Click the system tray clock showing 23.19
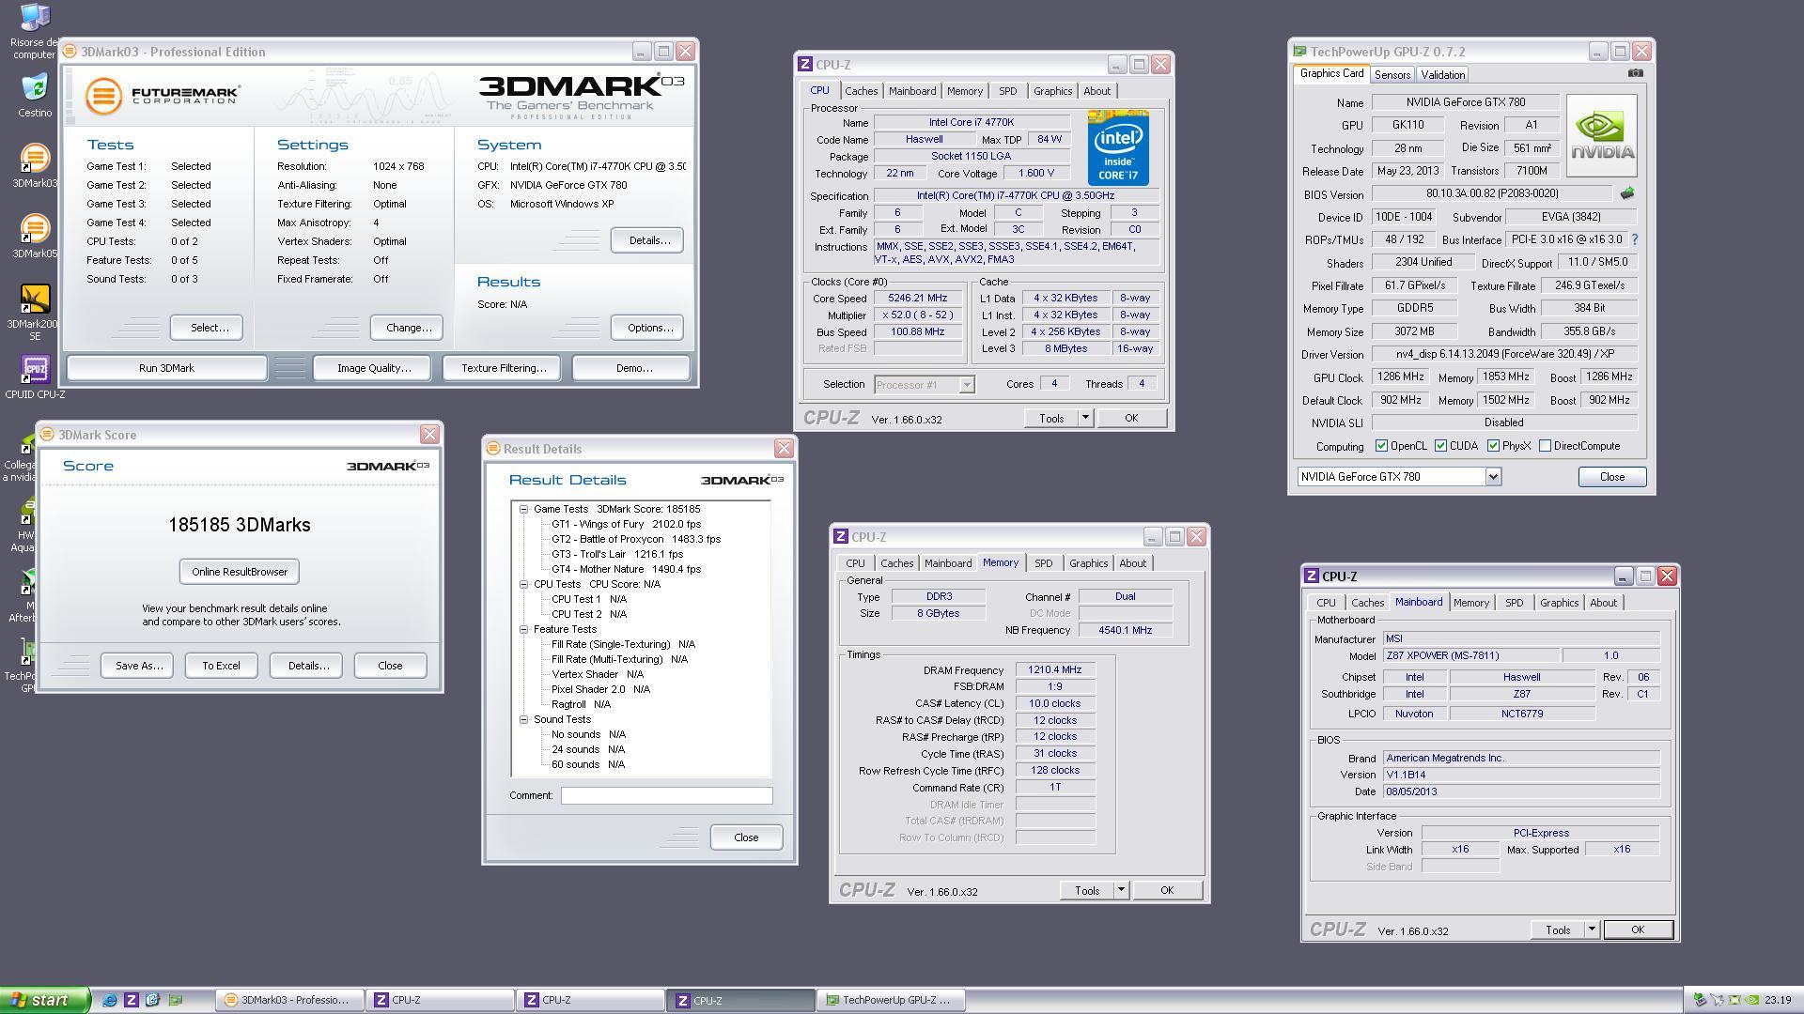This screenshot has height=1014, width=1804. coord(1778,1000)
